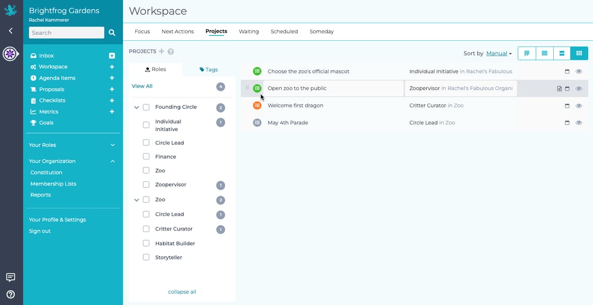
Task: Collapse the Founding Circle tree chevron
Action: point(137,107)
